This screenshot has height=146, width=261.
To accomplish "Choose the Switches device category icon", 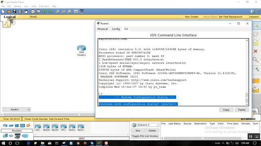I will click(x=11, y=126).
